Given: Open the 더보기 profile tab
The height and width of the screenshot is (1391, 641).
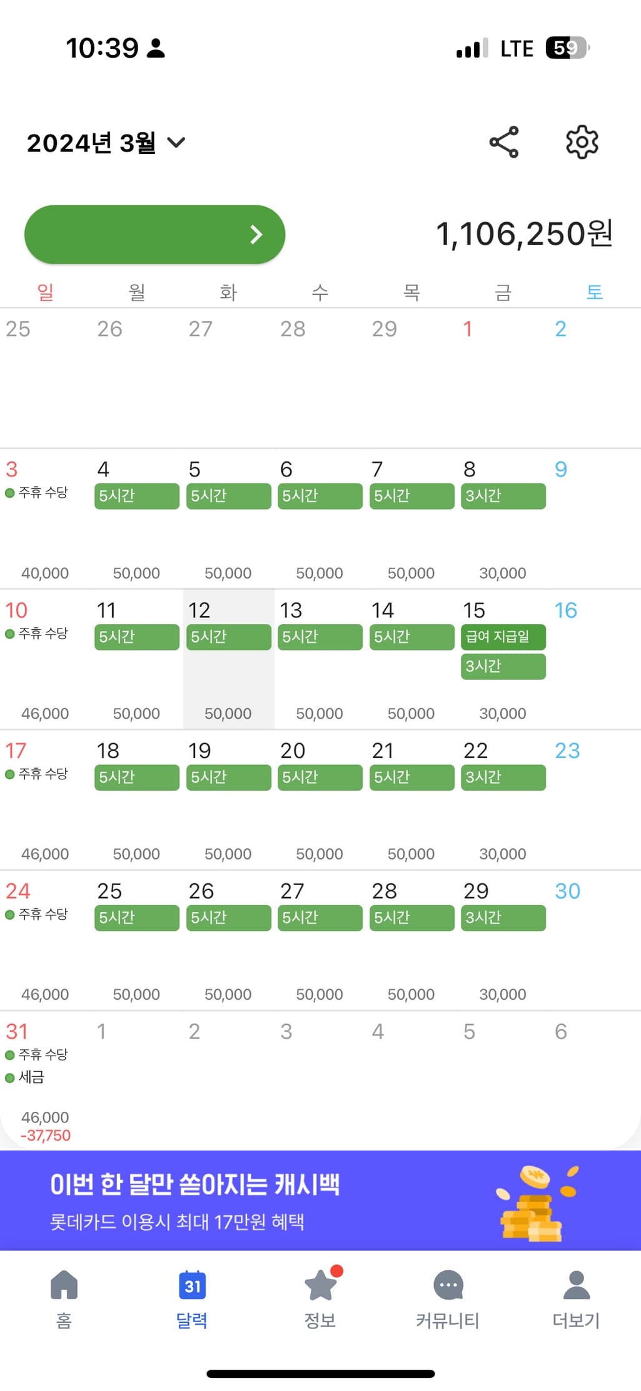Looking at the screenshot, I should pyautogui.click(x=576, y=1299).
